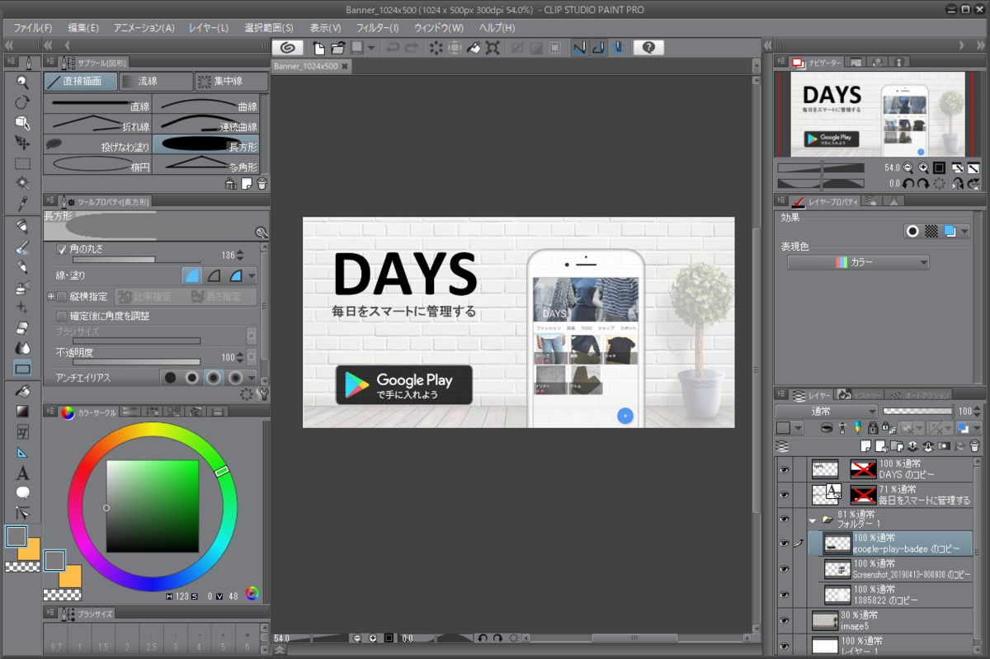Open the フィルター(I) menu
990x659 pixels.
378,27
